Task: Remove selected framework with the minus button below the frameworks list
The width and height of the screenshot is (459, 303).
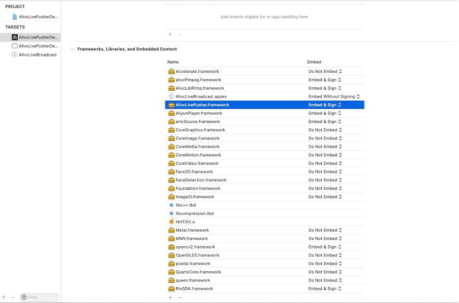Action: point(180,297)
